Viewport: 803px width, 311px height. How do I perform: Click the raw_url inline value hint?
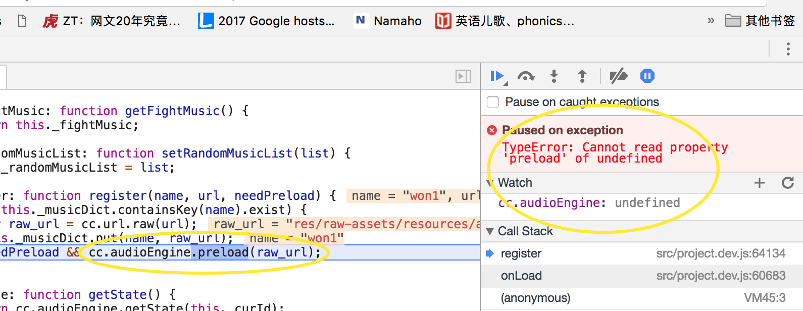pos(343,224)
